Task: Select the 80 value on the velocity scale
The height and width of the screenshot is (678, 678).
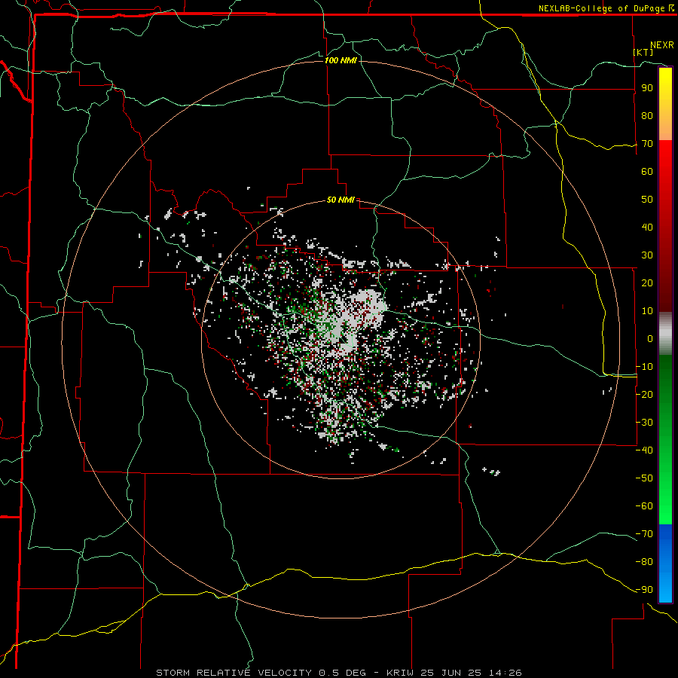Action: (647, 116)
